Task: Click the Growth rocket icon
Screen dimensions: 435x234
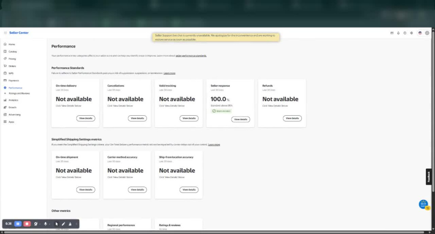Action: click(x=5, y=107)
